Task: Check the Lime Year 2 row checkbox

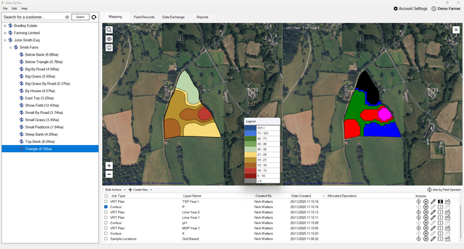Action: pos(106,213)
